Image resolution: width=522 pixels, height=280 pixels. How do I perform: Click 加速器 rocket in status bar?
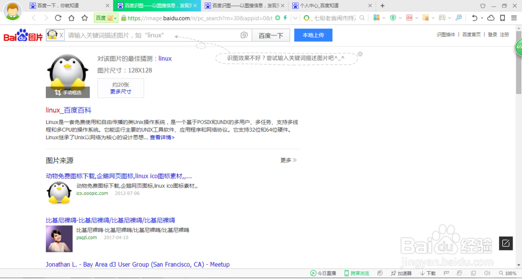(401, 273)
